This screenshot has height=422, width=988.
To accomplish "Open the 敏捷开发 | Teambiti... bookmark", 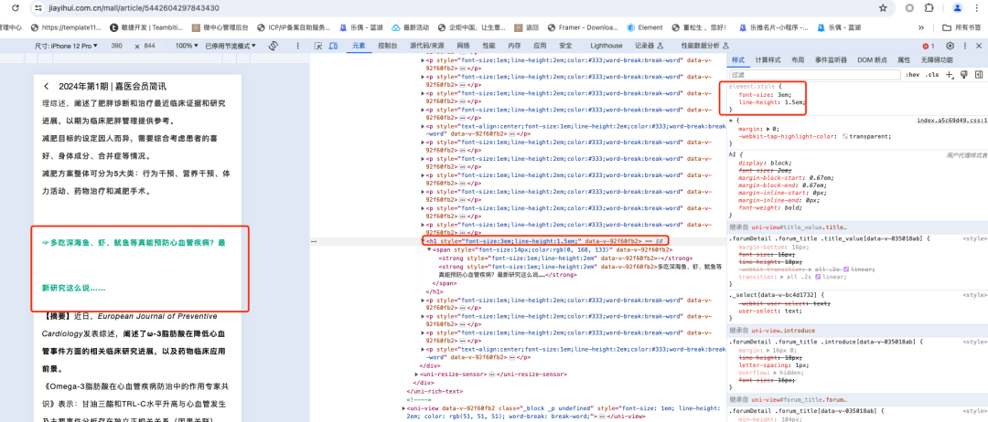I will 146,27.
